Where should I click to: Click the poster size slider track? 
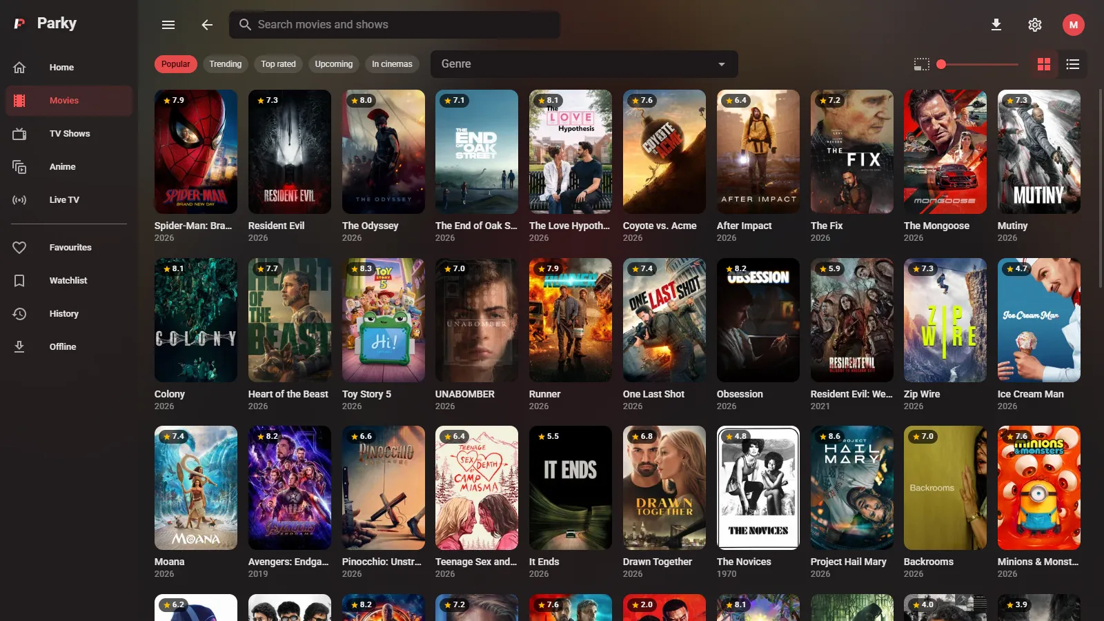point(978,64)
